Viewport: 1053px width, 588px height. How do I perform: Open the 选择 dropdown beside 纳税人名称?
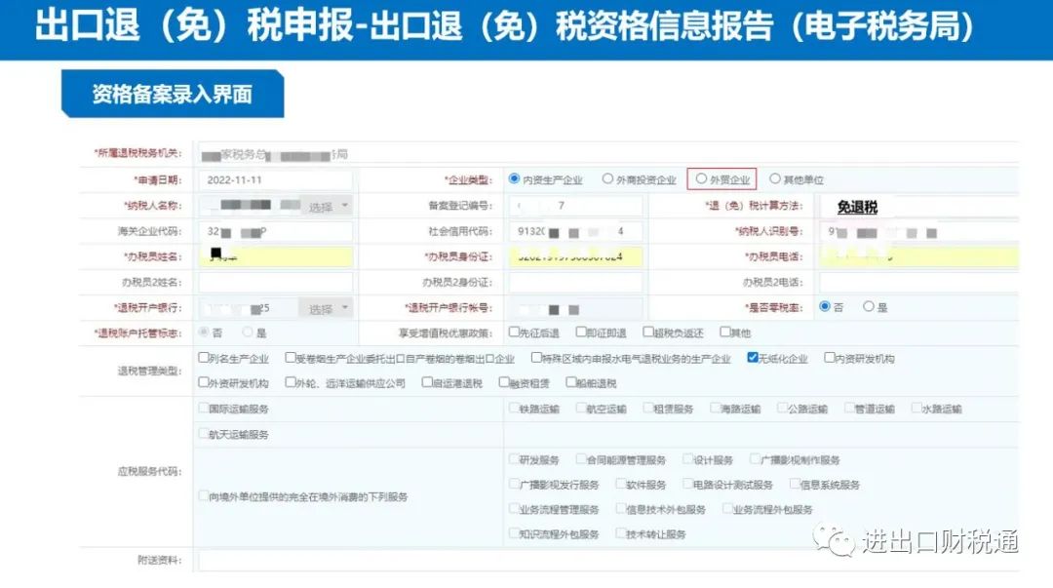click(326, 206)
